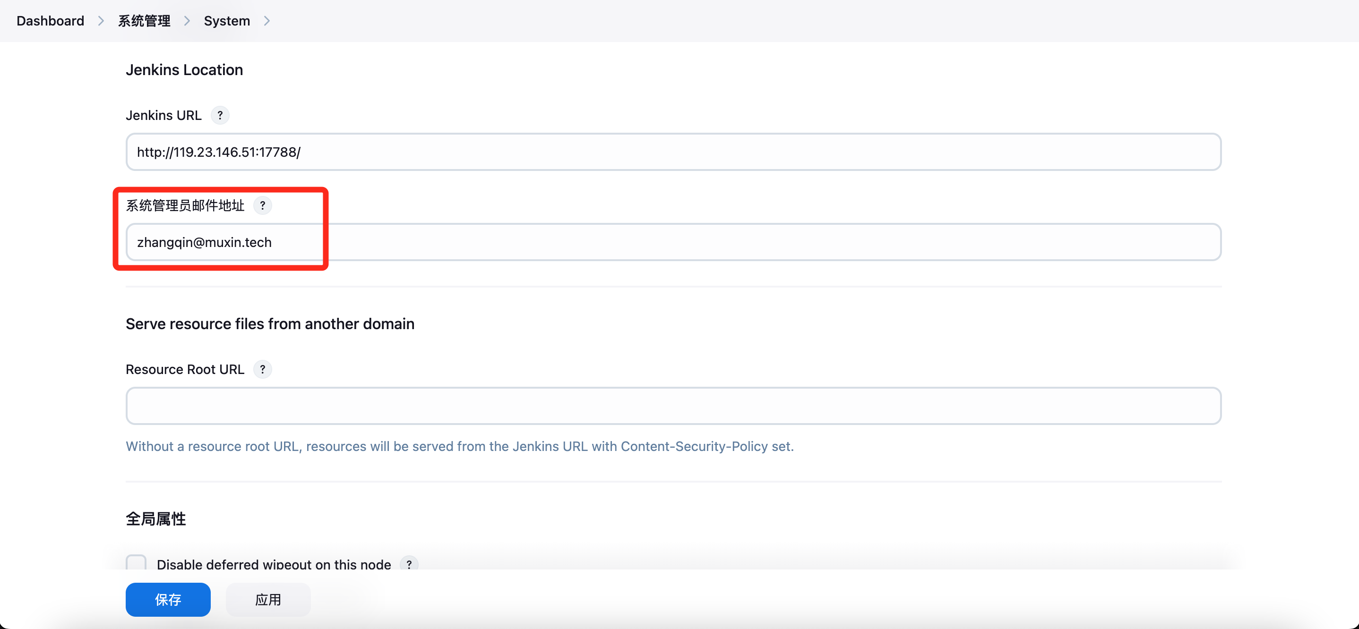This screenshot has width=1359, height=629.
Task: Show help for Resource Root URL
Action: coord(262,369)
